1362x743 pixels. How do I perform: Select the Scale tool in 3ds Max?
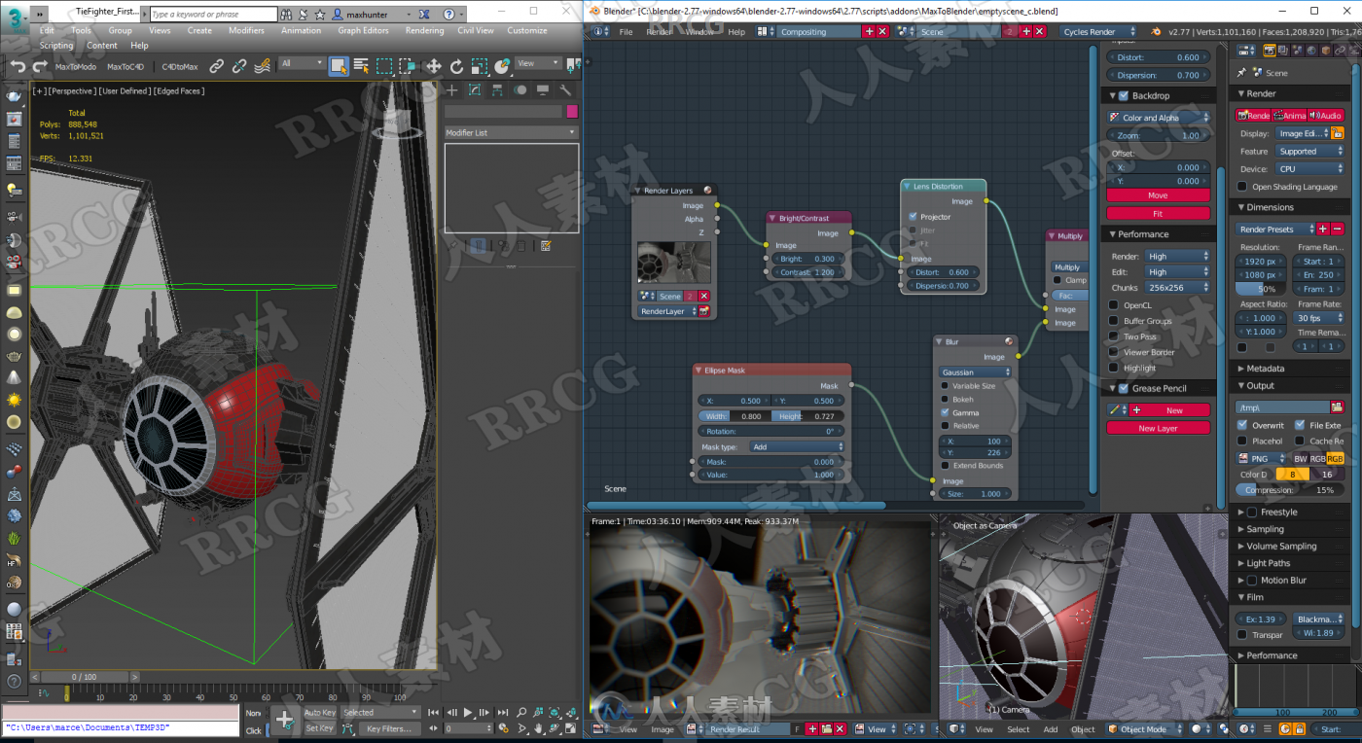coord(480,66)
